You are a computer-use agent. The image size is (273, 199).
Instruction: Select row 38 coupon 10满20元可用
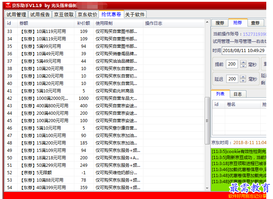104,69
